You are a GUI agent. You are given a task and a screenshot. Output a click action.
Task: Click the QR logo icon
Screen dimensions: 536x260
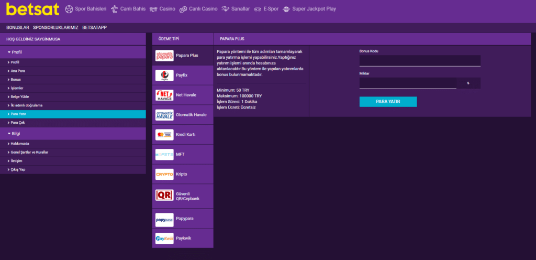pyautogui.click(x=164, y=196)
